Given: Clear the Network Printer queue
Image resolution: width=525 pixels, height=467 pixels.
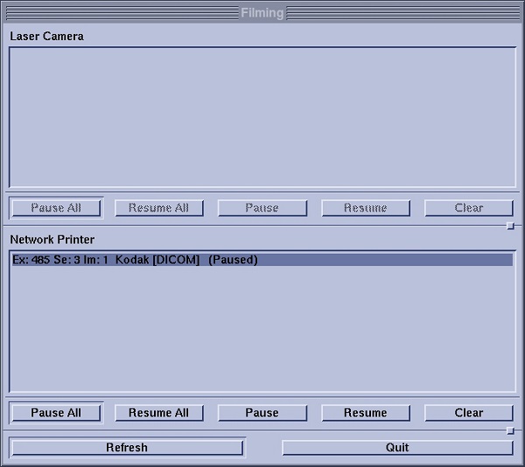Looking at the screenshot, I should point(468,413).
